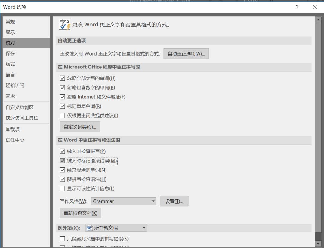Toggle 忽略包含数字的单词 checkbox

tap(62, 87)
